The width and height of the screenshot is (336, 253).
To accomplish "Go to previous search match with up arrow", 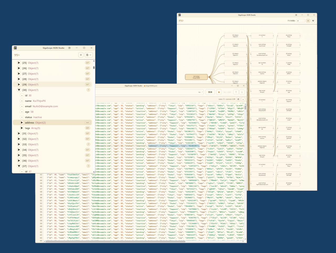I will tap(236, 92).
